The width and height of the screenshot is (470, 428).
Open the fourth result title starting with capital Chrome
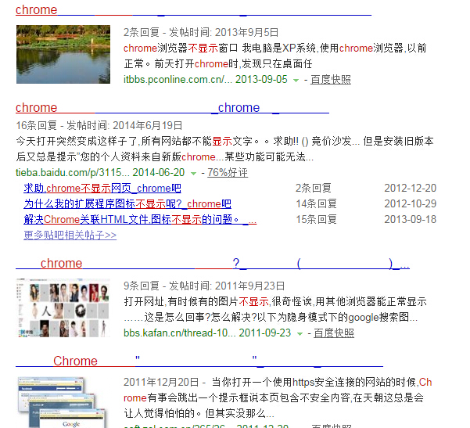click(x=199, y=361)
